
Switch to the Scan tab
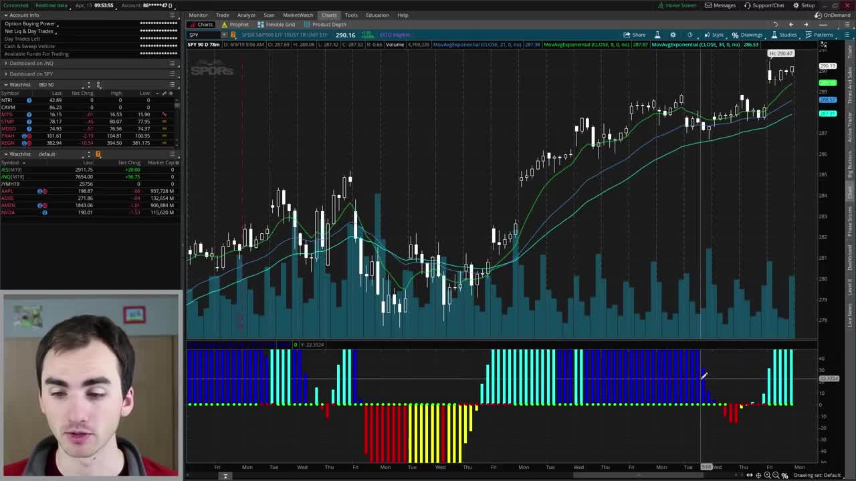pos(269,15)
